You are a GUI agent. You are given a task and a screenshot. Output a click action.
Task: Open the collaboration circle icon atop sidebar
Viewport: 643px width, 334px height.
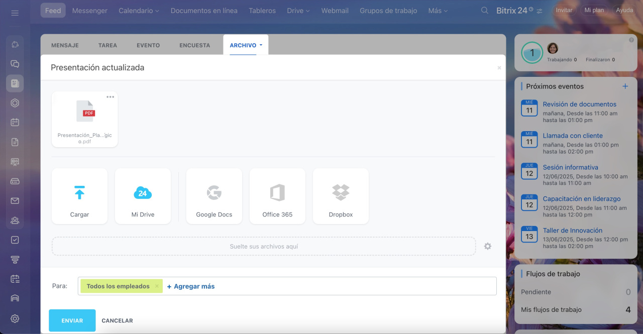tap(15, 44)
